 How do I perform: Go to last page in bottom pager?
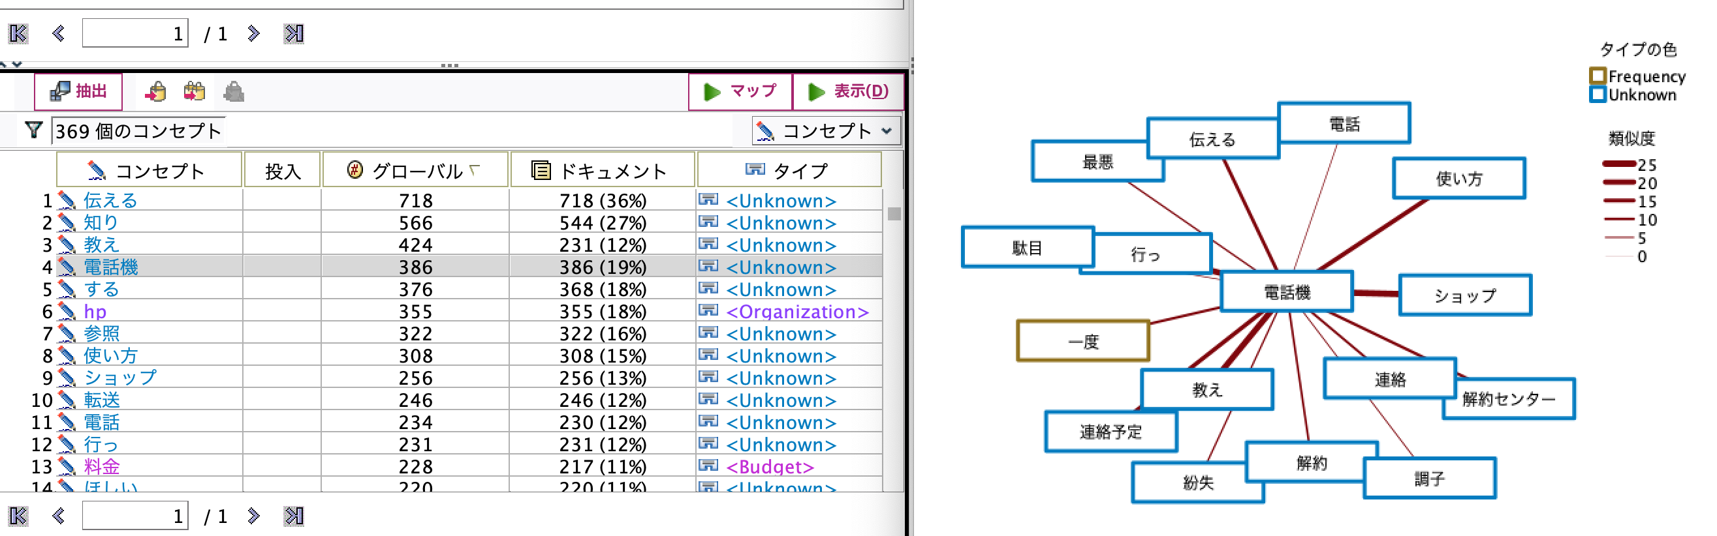293,516
